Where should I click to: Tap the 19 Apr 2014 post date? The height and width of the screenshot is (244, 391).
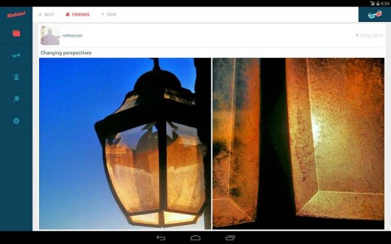(x=369, y=35)
